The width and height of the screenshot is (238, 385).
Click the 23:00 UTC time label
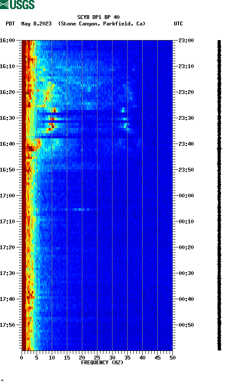[x=186, y=40]
